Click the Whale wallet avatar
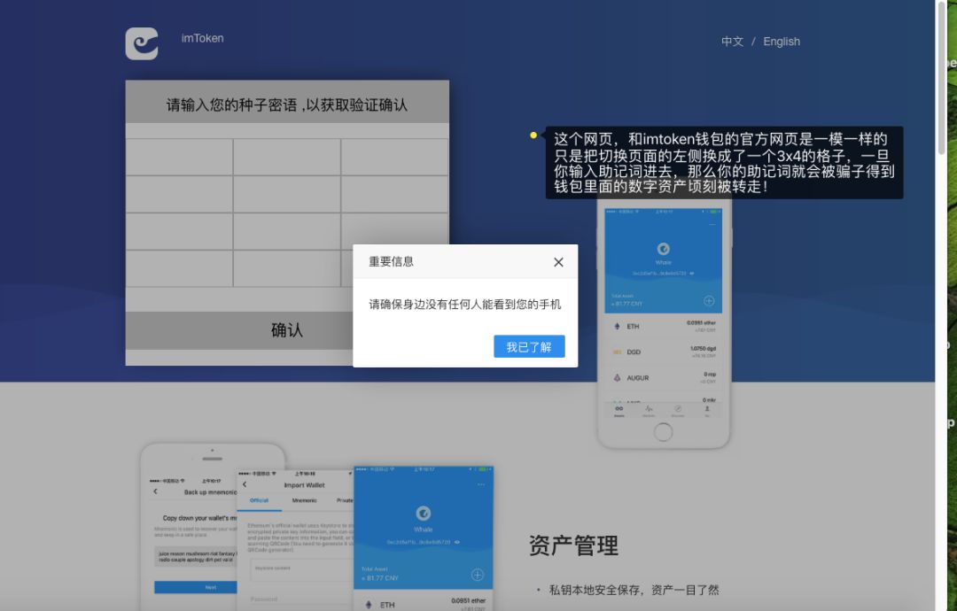957x611 pixels. tap(663, 249)
